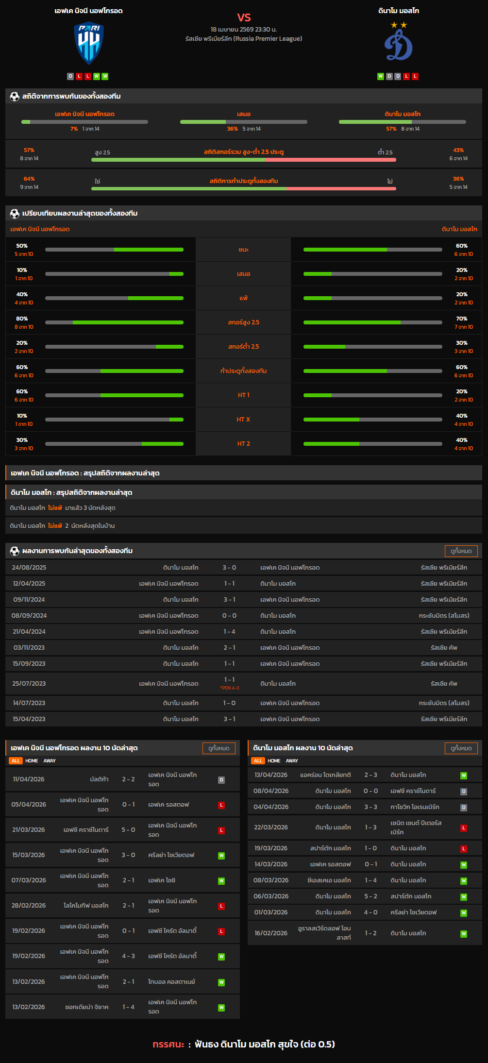Click the red L badge for 05/04/2026 match

point(221,805)
